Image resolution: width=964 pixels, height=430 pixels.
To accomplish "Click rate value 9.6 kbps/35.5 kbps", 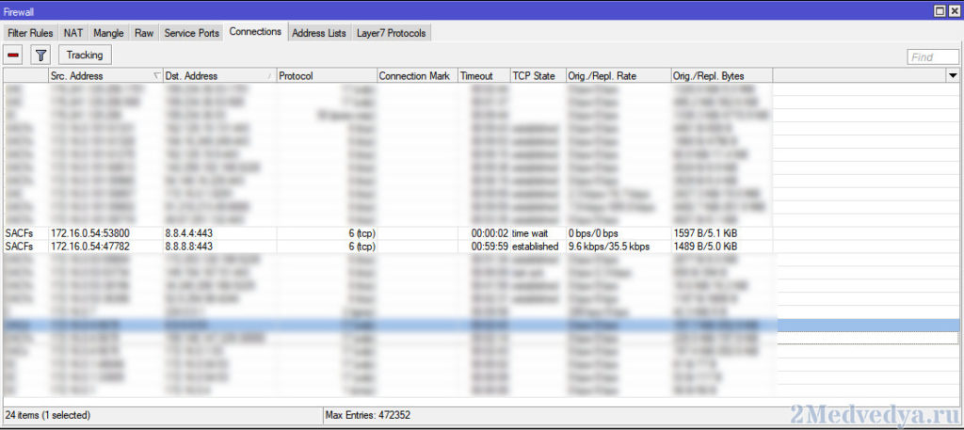I will click(x=609, y=247).
